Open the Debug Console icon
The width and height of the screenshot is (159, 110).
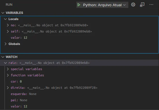[x=142, y=5]
